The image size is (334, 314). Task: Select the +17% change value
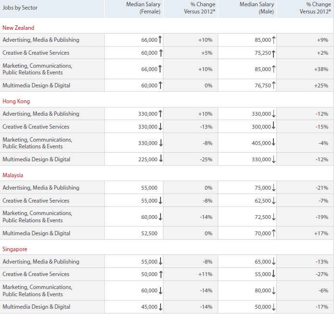[x=322, y=233]
